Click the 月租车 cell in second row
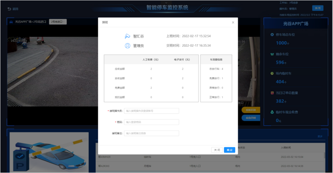 coord(147,166)
